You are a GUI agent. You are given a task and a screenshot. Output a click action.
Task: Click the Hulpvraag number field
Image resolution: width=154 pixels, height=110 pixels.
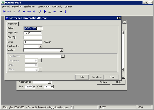31,60
